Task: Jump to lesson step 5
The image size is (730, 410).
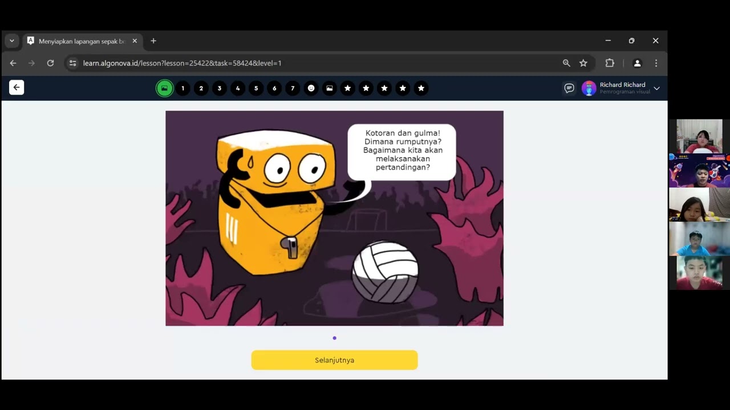Action: coord(256,88)
